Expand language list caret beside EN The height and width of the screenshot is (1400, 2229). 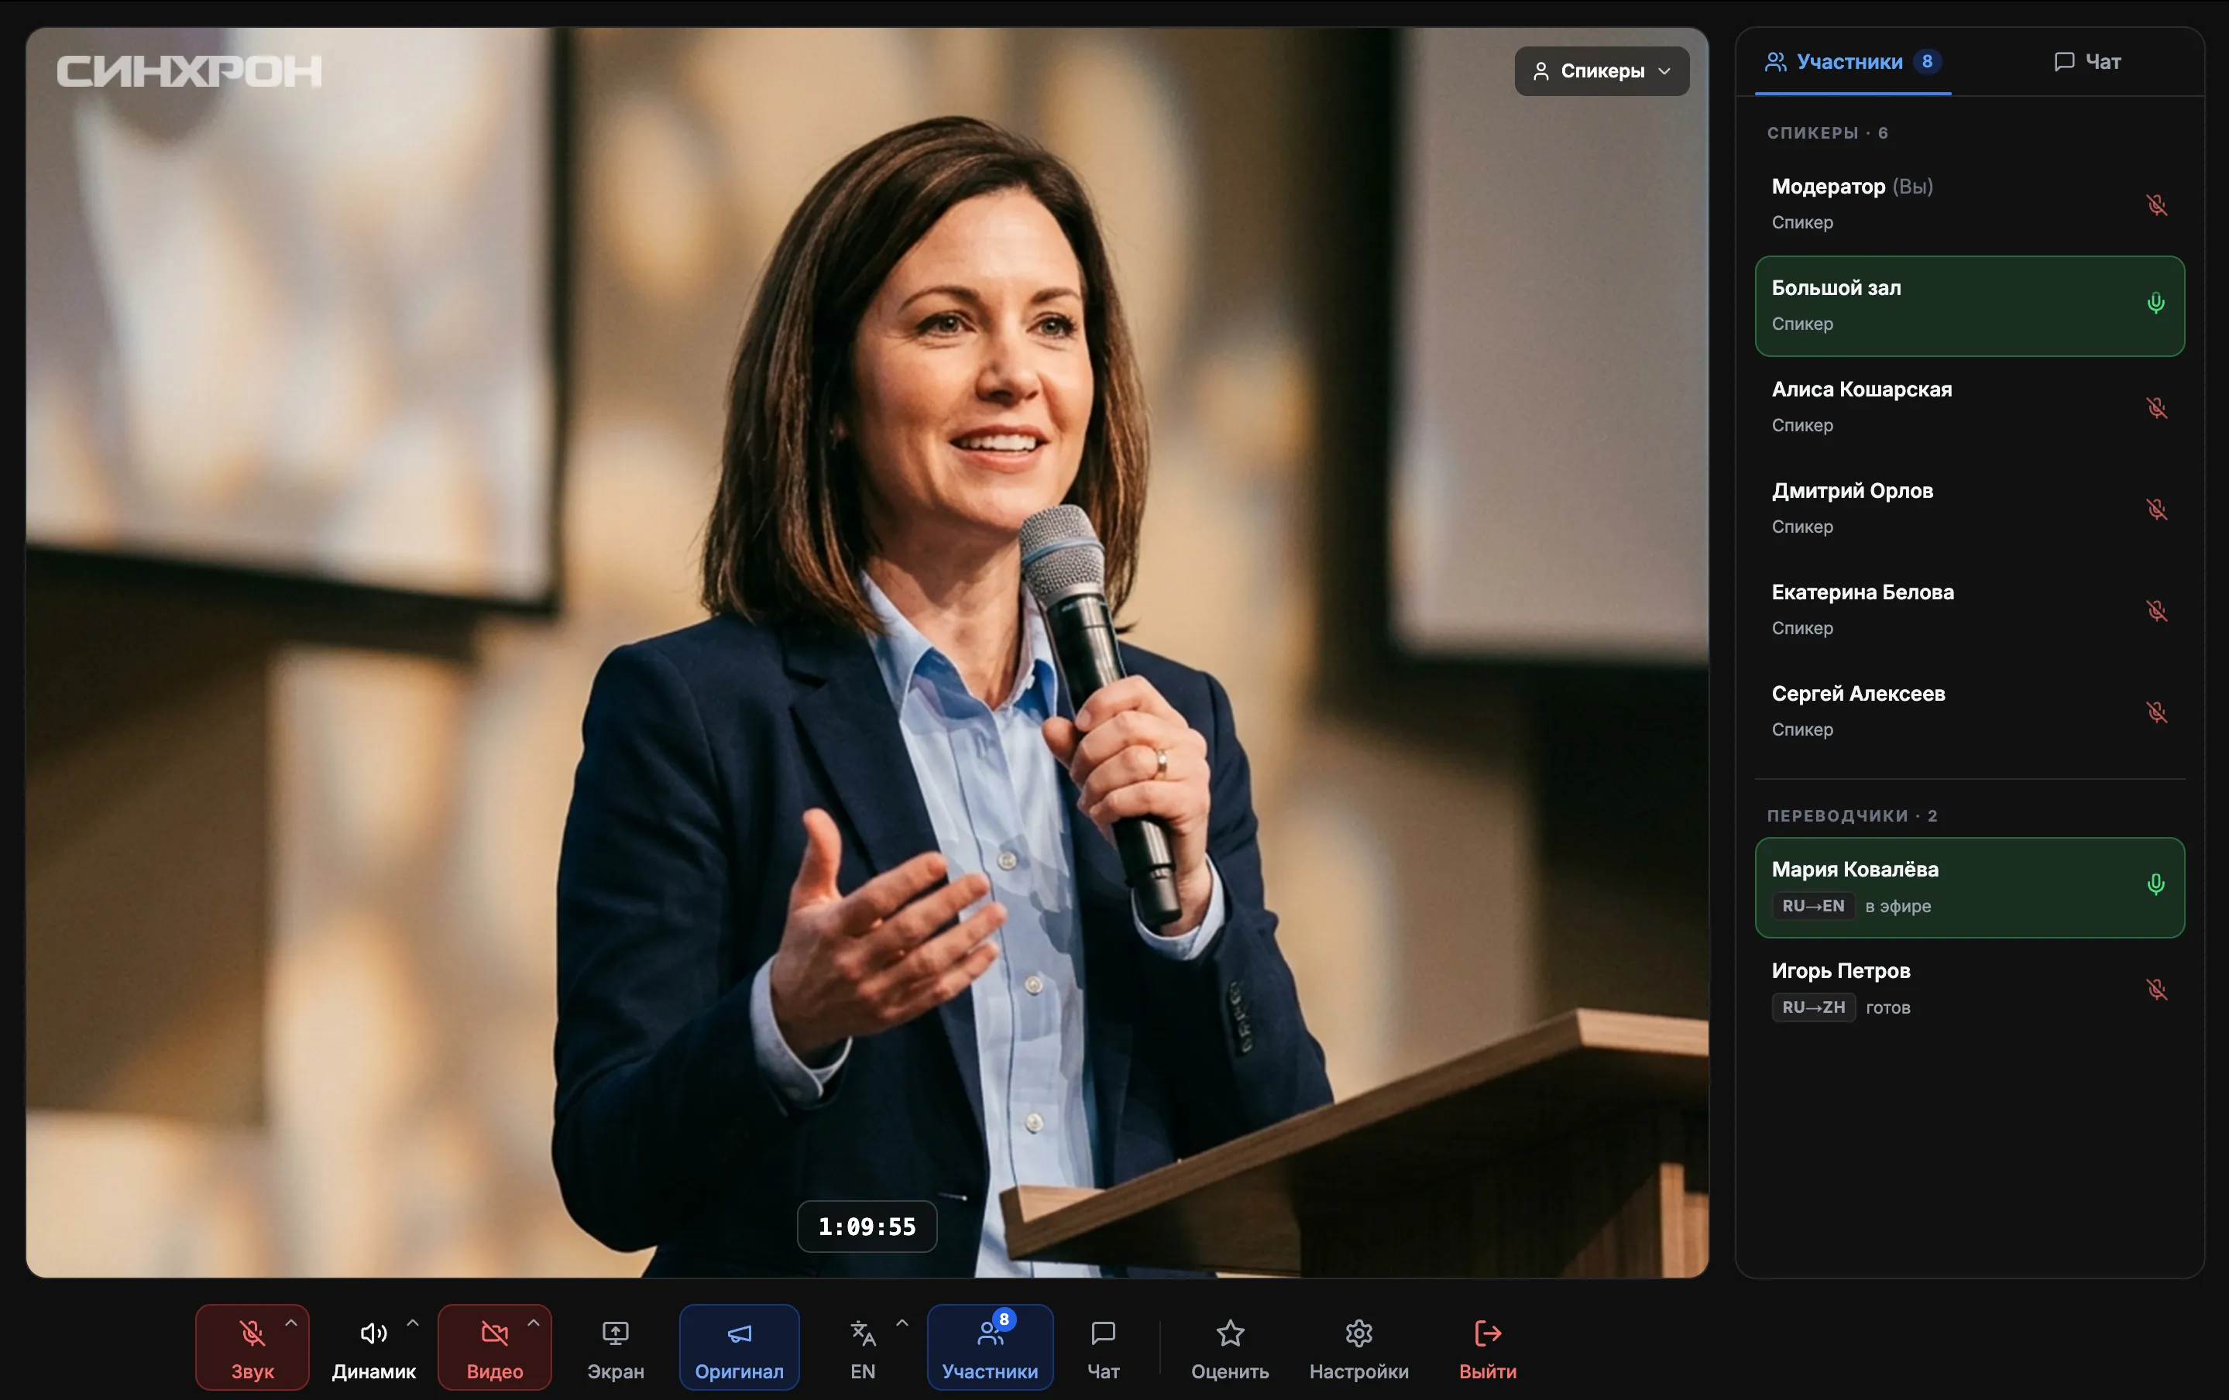click(x=902, y=1324)
